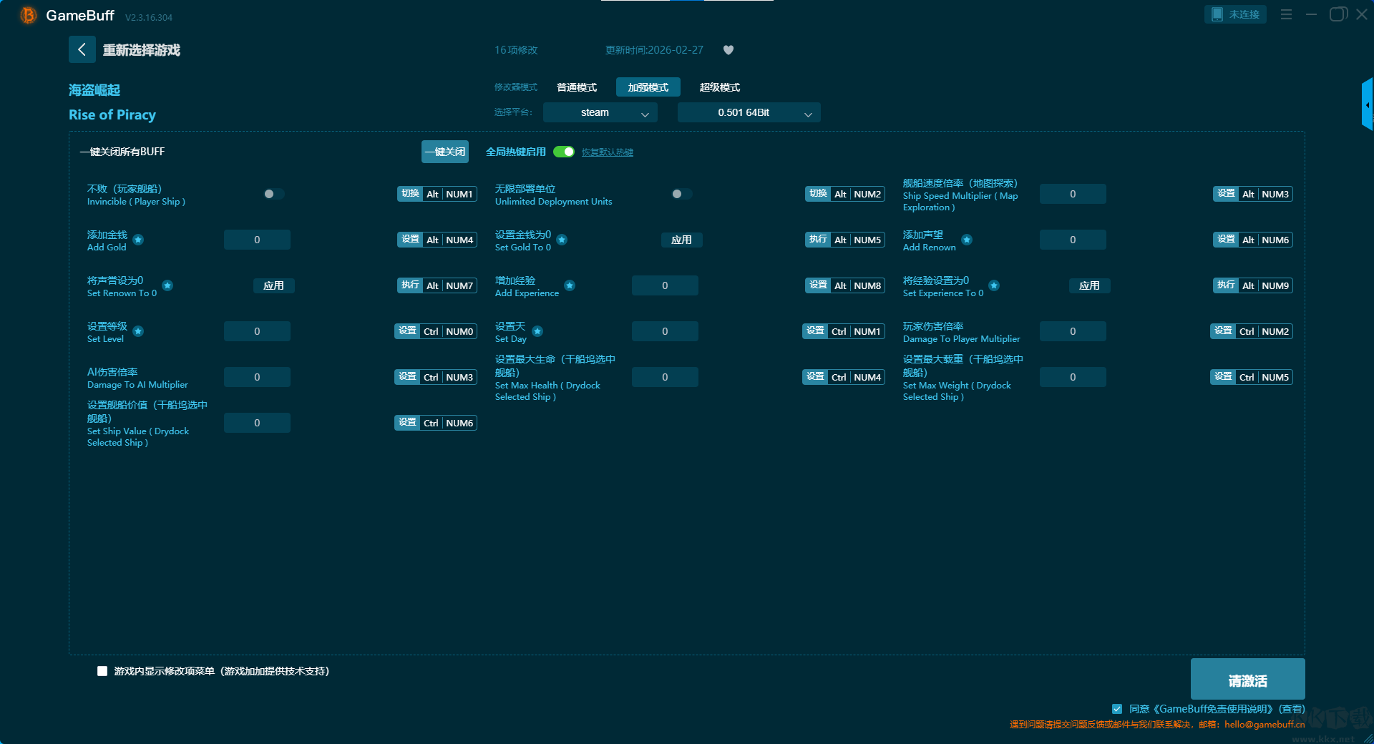The image size is (1374, 744).
Task: Click the star icon beside Add Renown
Action: tap(967, 240)
